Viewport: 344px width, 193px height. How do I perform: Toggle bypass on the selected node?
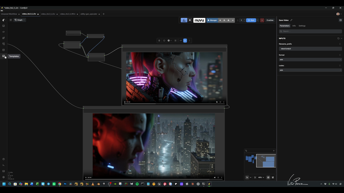[181, 41]
